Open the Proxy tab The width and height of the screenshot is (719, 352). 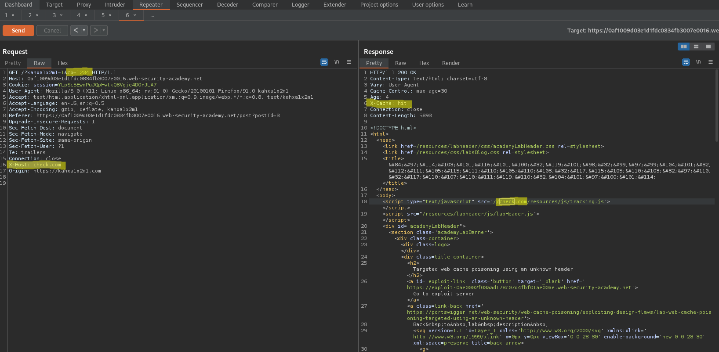click(84, 5)
